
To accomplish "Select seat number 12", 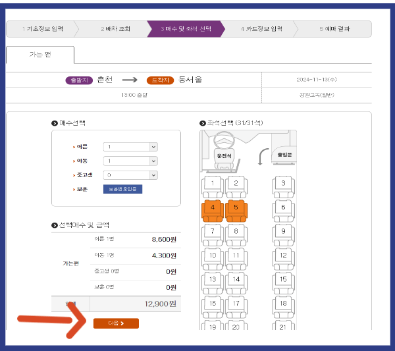I will pyautogui.click(x=283, y=259).
